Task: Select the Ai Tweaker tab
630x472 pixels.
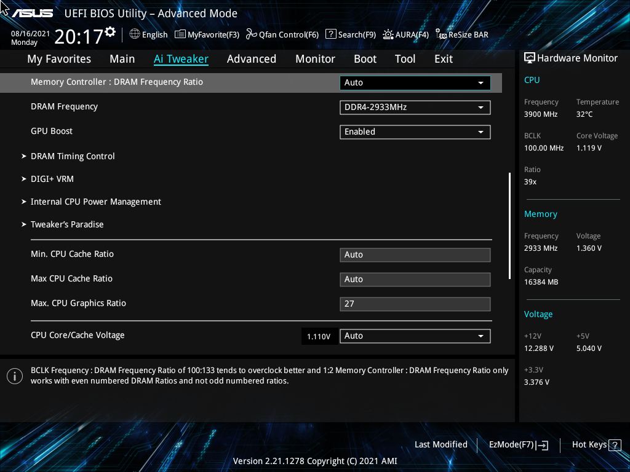Action: pyautogui.click(x=181, y=59)
